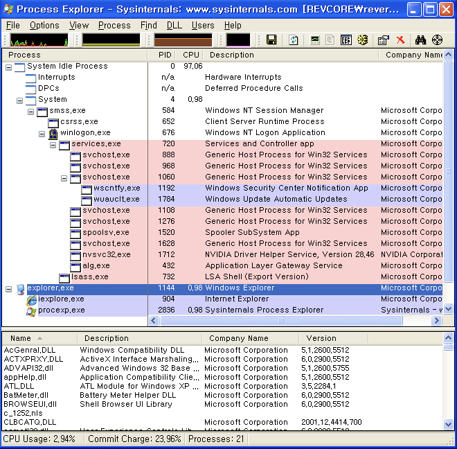The height and width of the screenshot is (449, 457).
Task: Open the View menu
Action: pyautogui.click(x=79, y=26)
